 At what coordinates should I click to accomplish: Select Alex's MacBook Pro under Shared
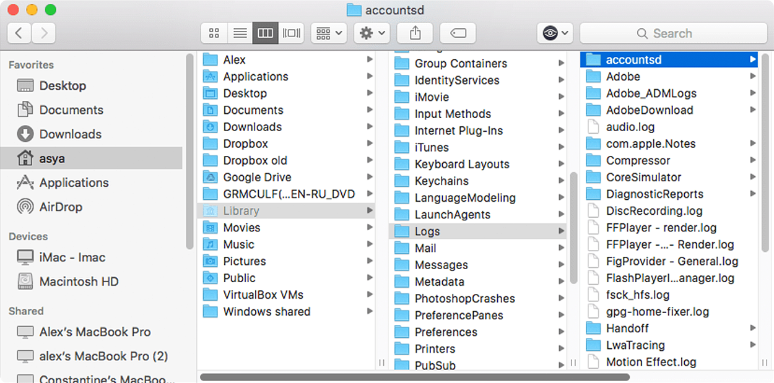92,332
